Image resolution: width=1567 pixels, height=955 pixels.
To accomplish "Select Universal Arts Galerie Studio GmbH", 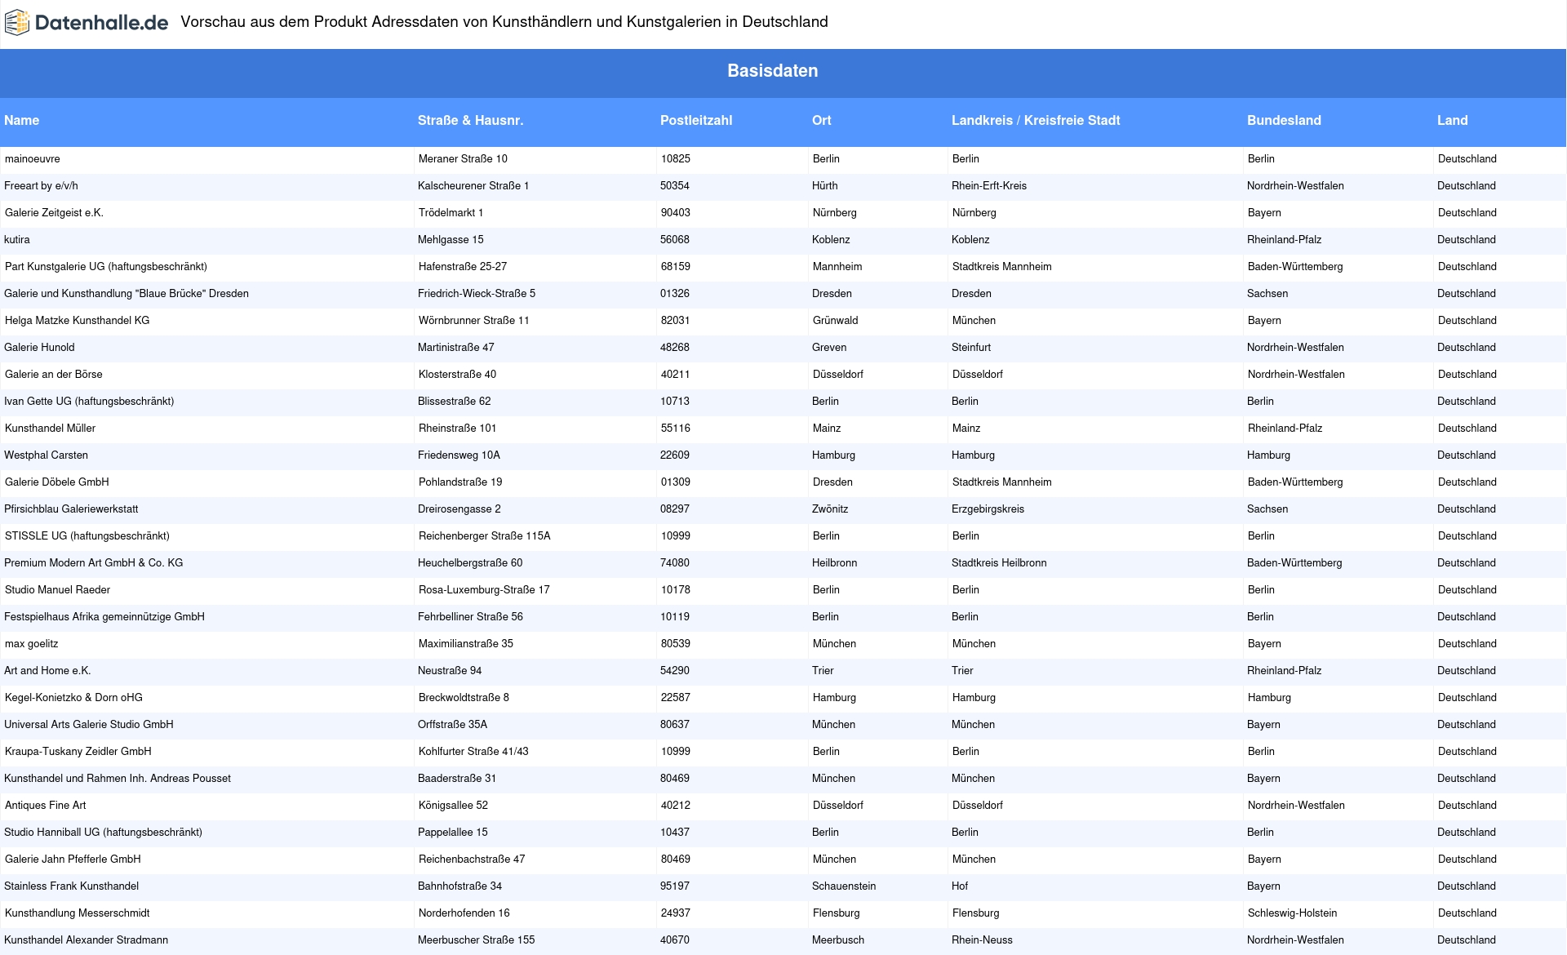I will coord(89,725).
